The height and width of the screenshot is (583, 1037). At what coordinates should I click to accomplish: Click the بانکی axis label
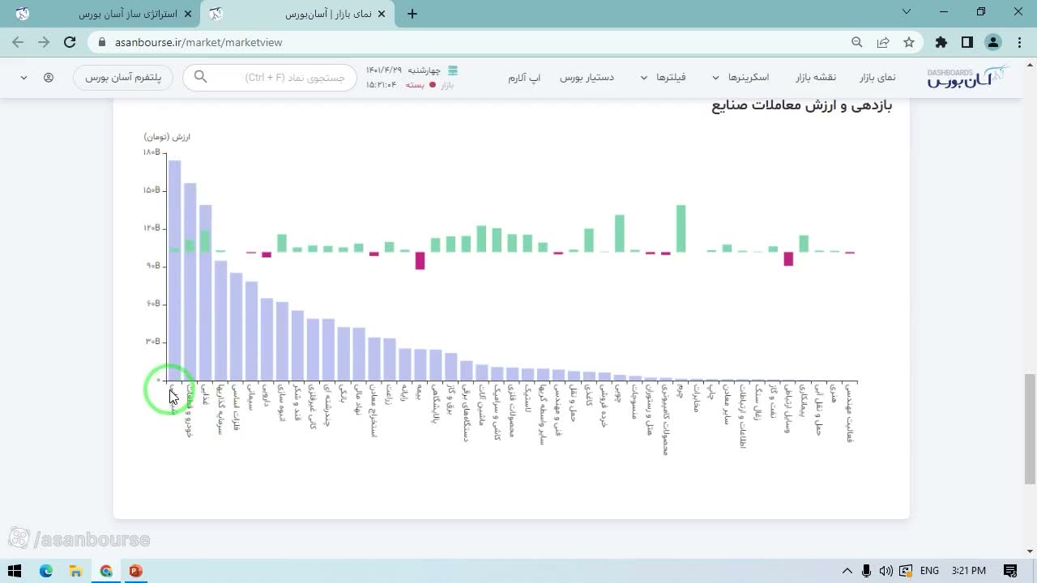coord(344,395)
